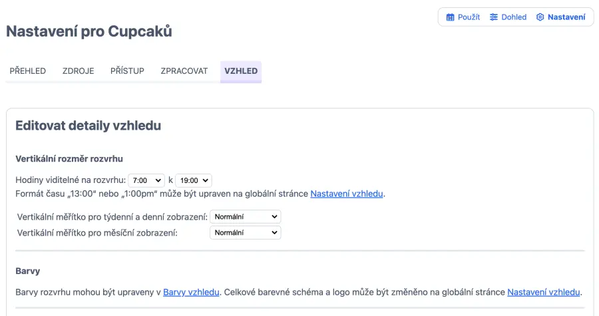The width and height of the screenshot is (599, 316).
Task: Click the sliders icon beside Dohled
Action: click(494, 17)
